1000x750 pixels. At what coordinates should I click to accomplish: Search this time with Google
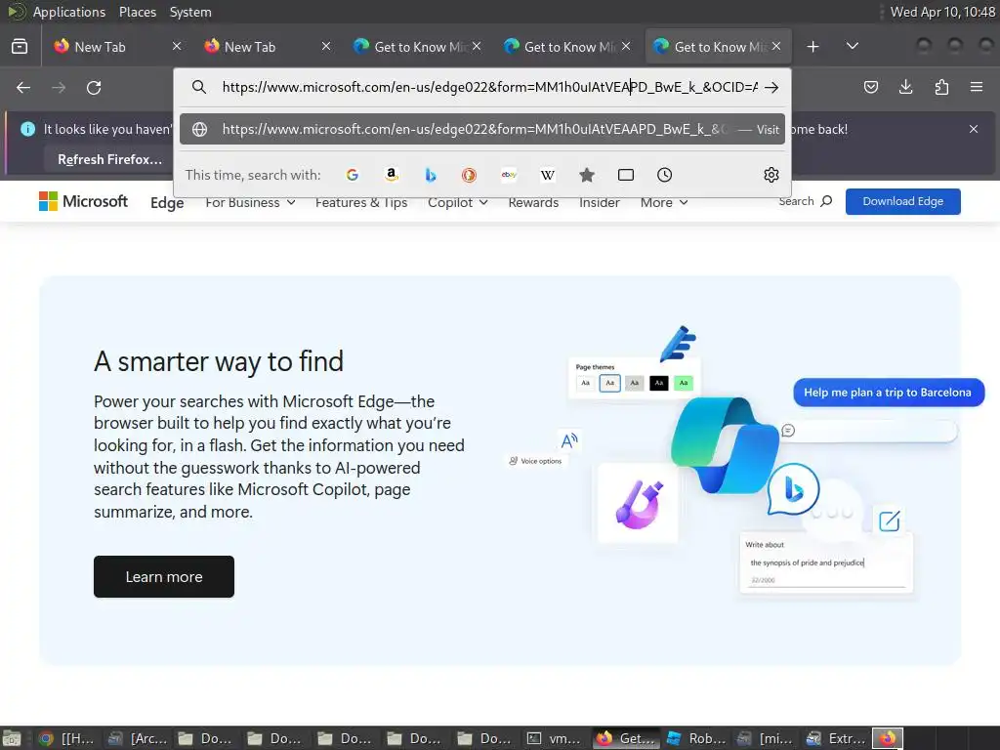[x=352, y=175]
